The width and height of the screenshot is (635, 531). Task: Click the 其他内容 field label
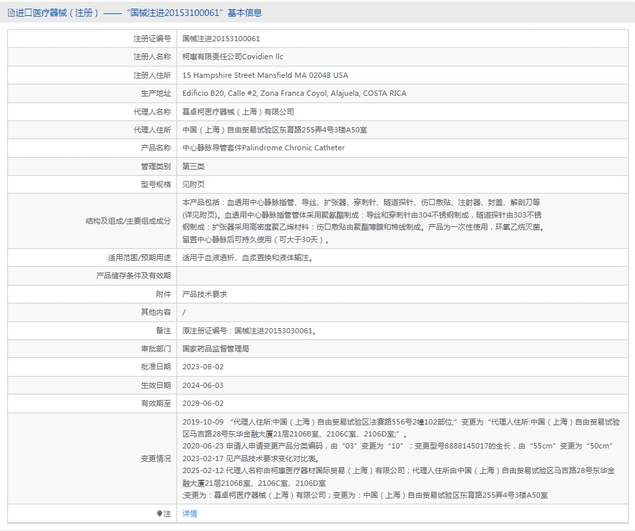(x=156, y=312)
